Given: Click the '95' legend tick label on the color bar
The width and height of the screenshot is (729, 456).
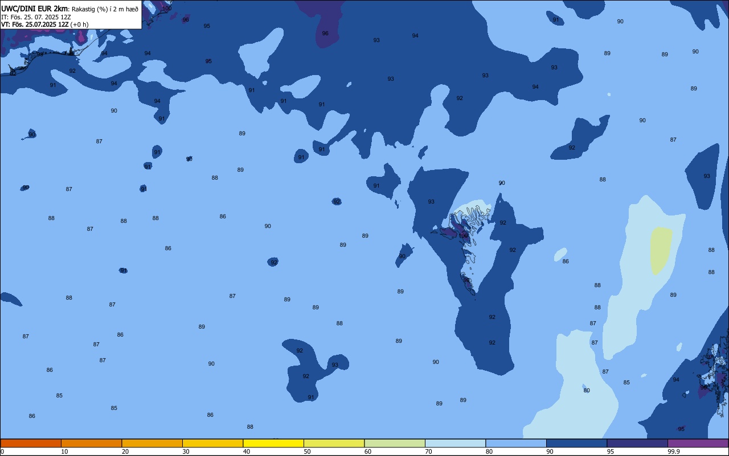Looking at the screenshot, I should [x=611, y=451].
